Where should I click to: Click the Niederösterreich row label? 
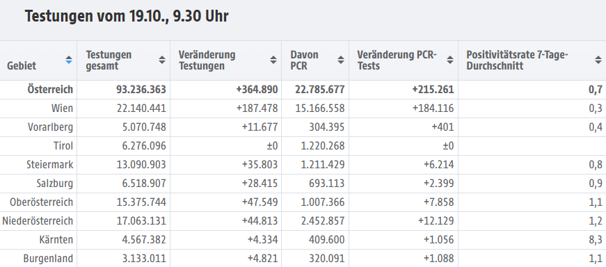38,221
